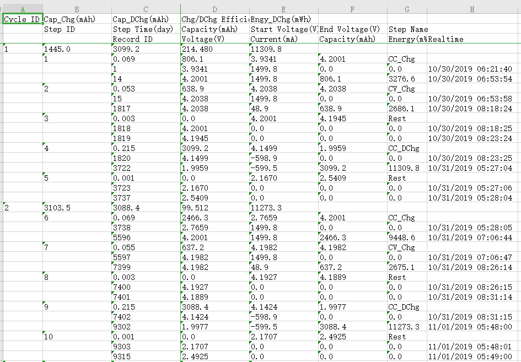
Task: Click the 'CV_Chg' cell in step 2 row
Action: tap(407, 89)
